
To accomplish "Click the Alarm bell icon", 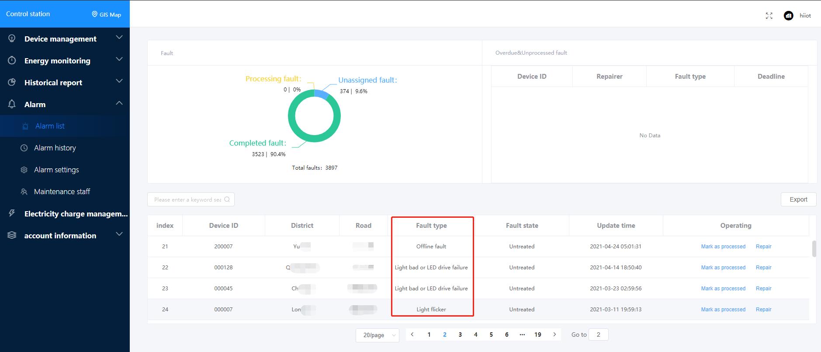I will click(12, 104).
